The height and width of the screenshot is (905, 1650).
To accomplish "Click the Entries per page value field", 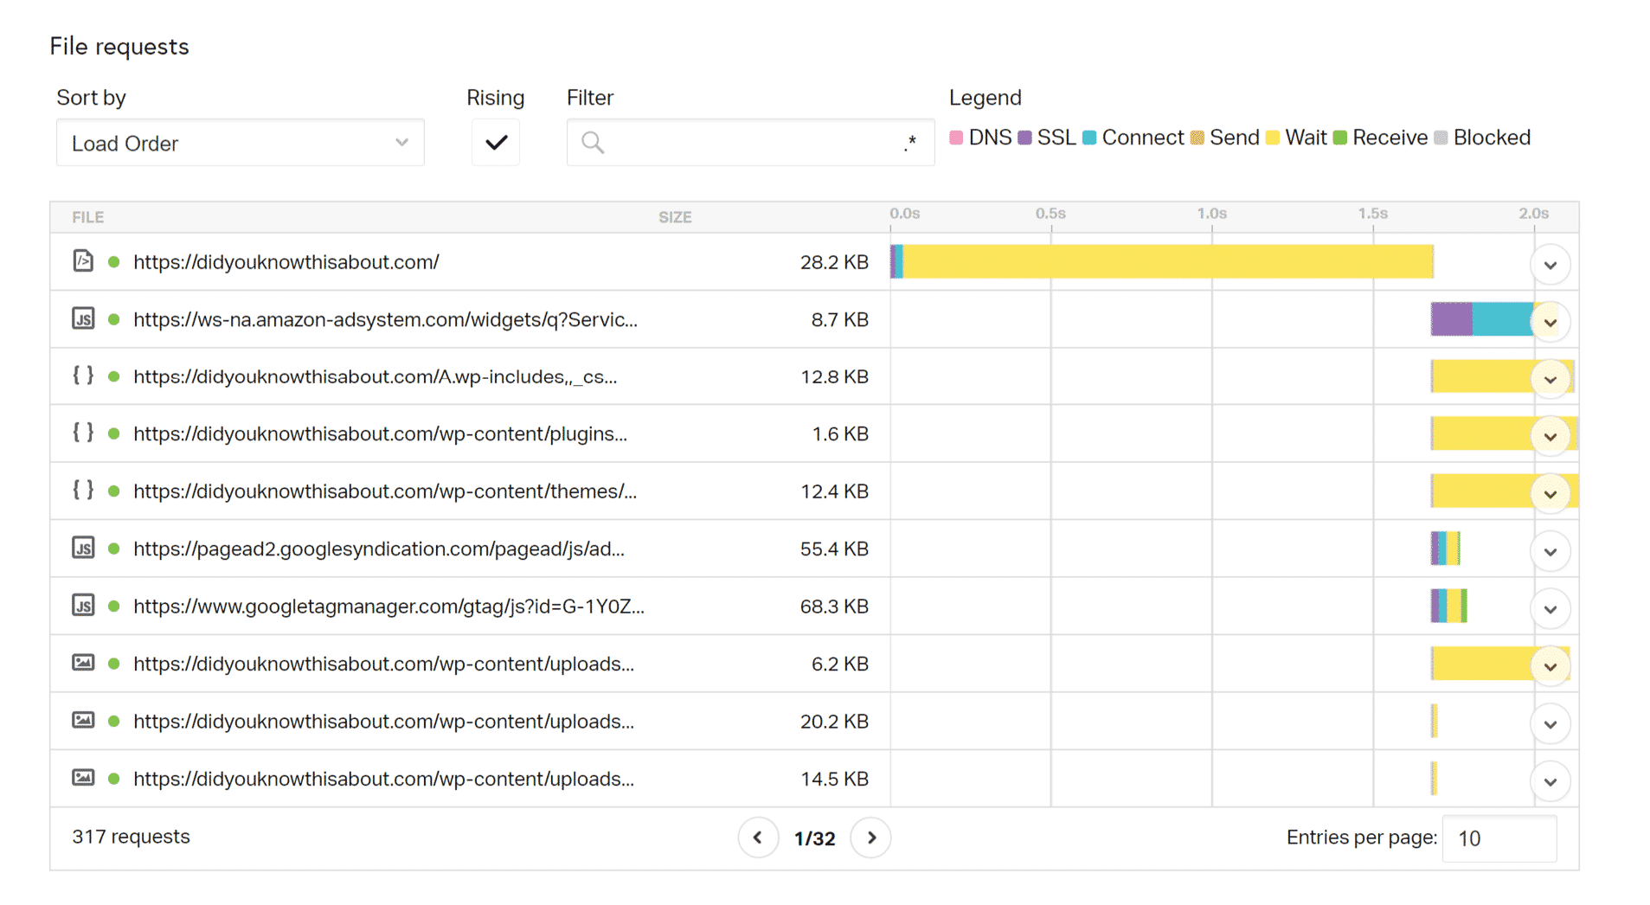I will (x=1499, y=838).
